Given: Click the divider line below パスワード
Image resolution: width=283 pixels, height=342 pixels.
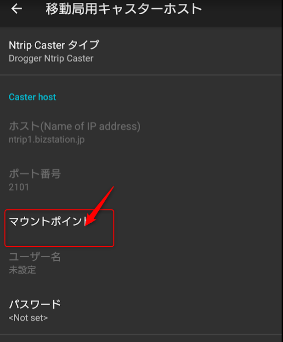Looking at the screenshot, I should point(141,335).
